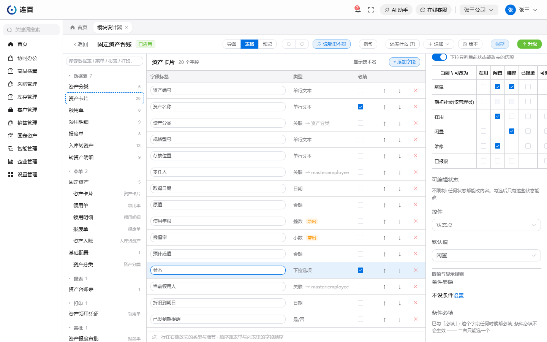Delete the 资产分类 field row
The height and width of the screenshot is (342, 547).
(416, 123)
